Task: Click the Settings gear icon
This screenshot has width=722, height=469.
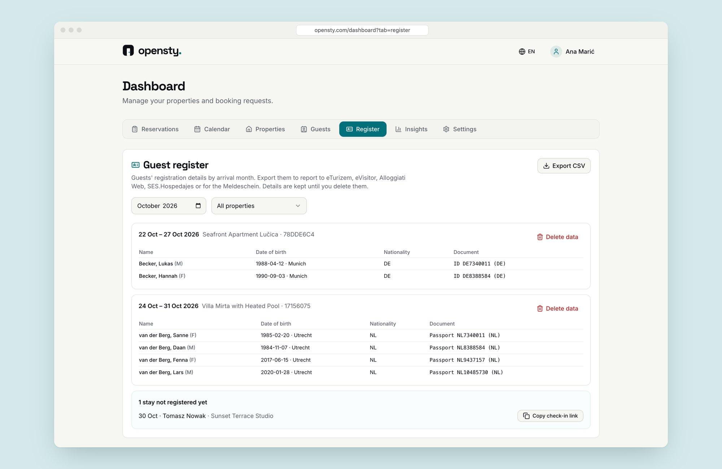Action: (x=446, y=129)
